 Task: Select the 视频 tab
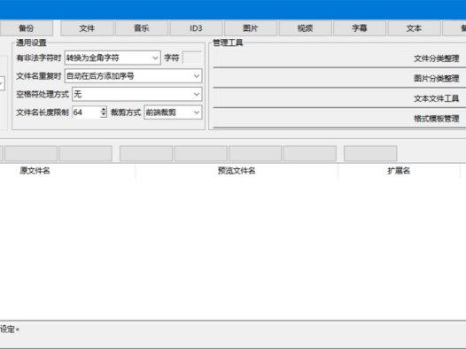click(306, 28)
